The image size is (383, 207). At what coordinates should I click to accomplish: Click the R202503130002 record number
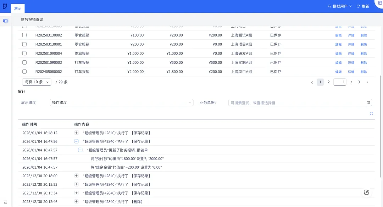pos(49,35)
